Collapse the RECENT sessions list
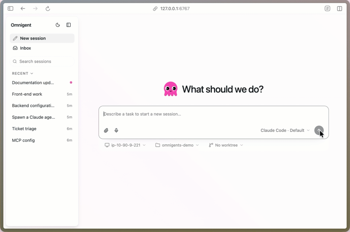The height and width of the screenshot is (232, 350). pyautogui.click(x=23, y=74)
